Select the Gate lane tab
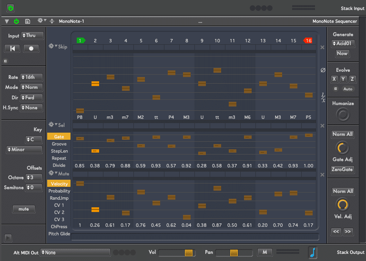This screenshot has height=261, width=366. (x=59, y=136)
